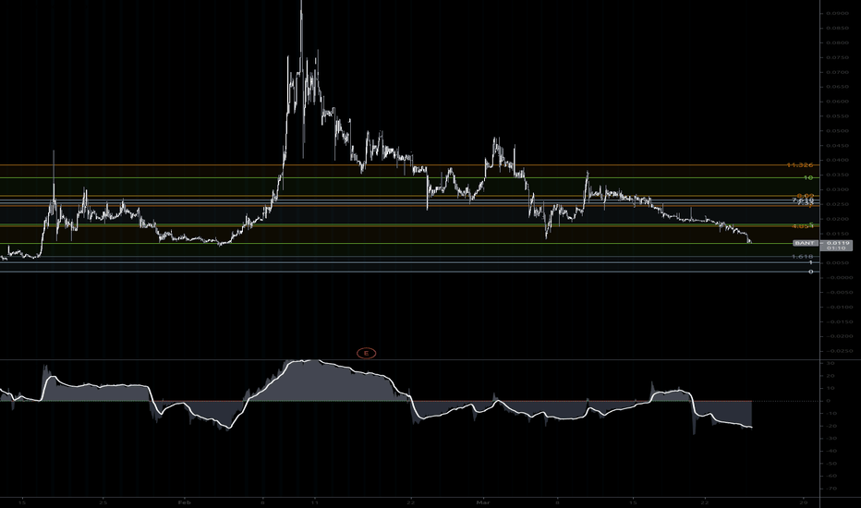Select the 11.326 Fibonacci level label
Screen dimensions: 861x508
coord(799,164)
